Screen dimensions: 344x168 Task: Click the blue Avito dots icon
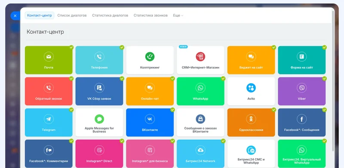pyautogui.click(x=251, y=88)
